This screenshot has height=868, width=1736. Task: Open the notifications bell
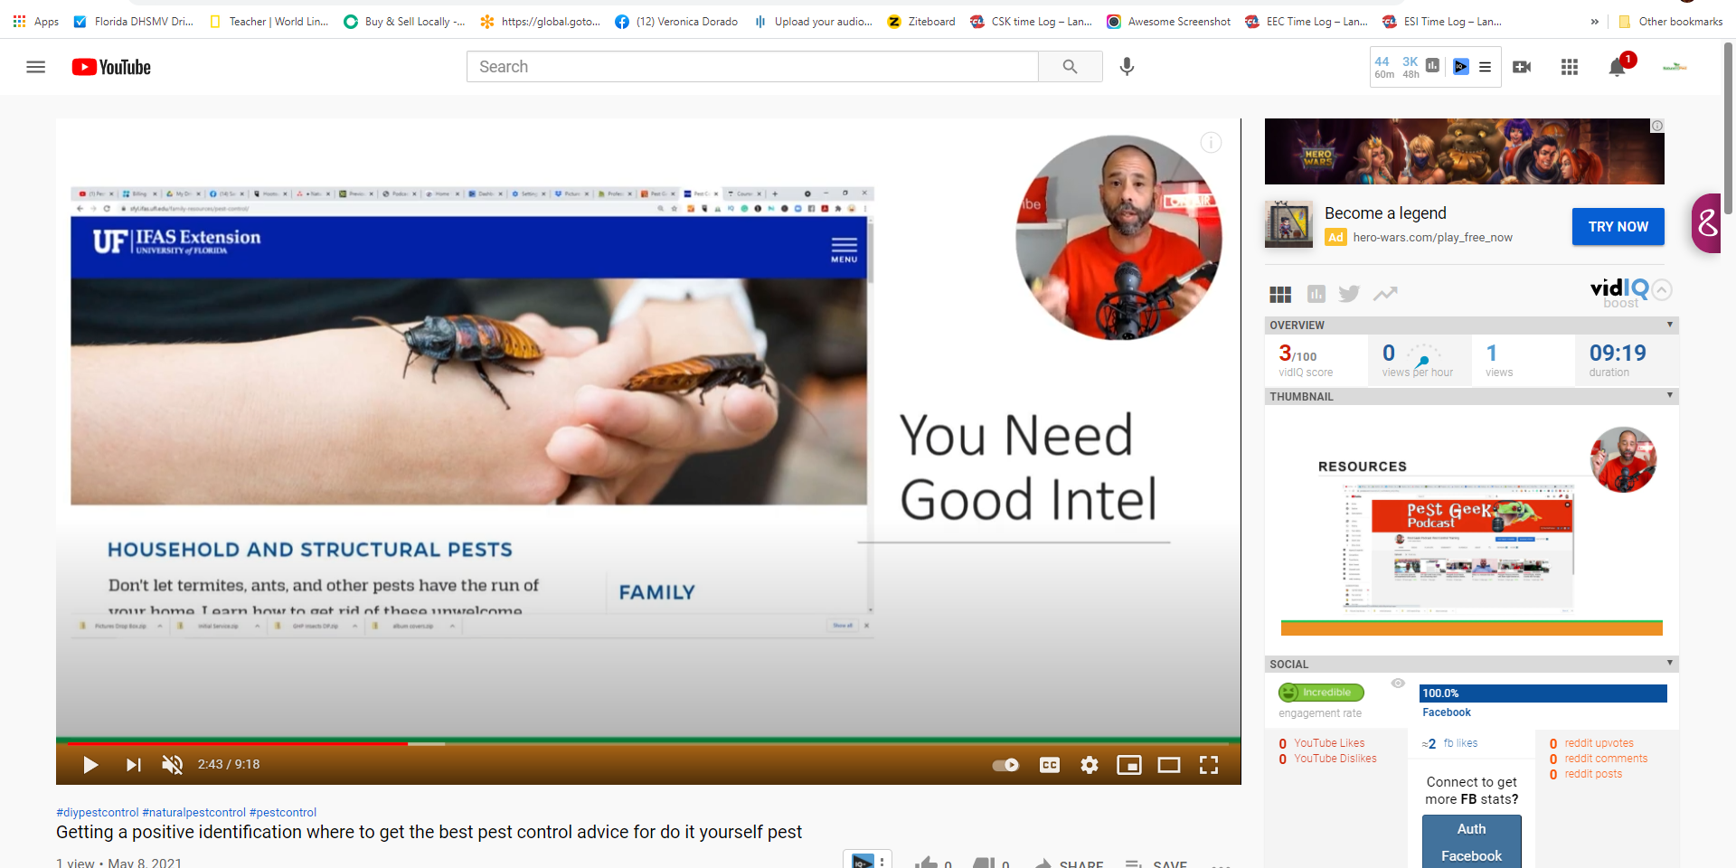coord(1618,67)
